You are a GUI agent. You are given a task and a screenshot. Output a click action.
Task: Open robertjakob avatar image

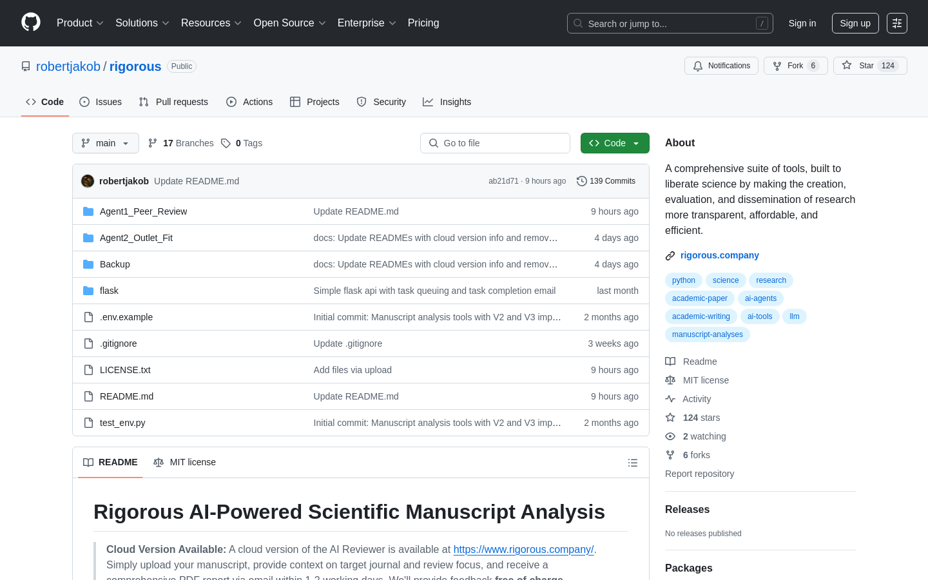[x=88, y=181]
